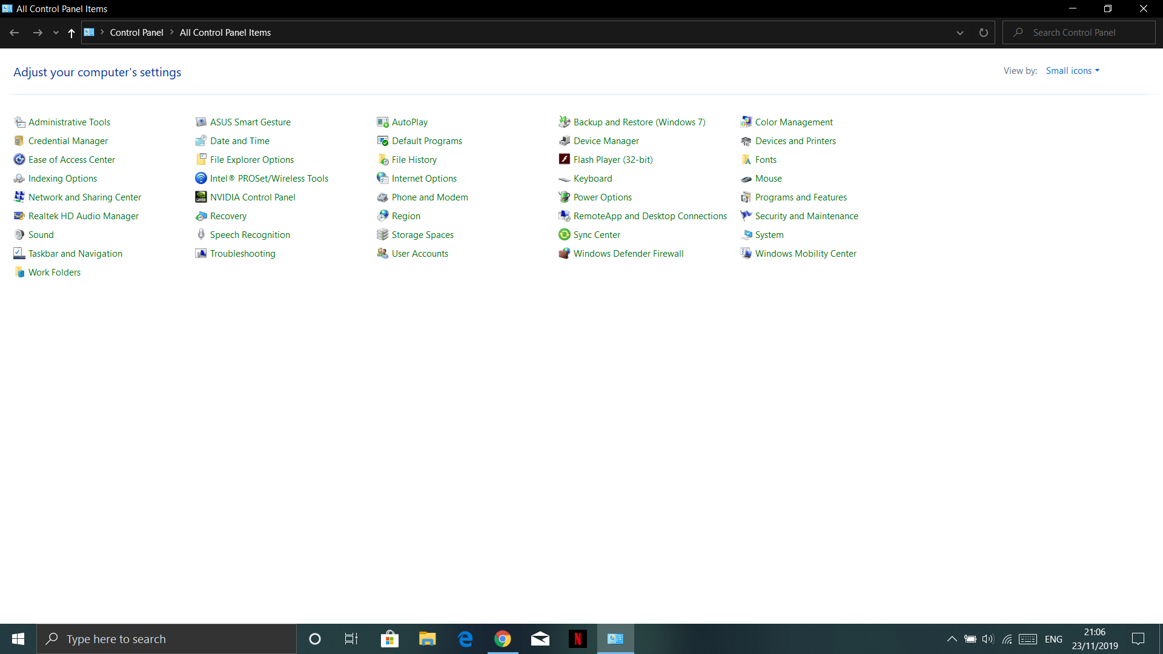
Task: Open the Color Management icon
Action: click(x=746, y=122)
